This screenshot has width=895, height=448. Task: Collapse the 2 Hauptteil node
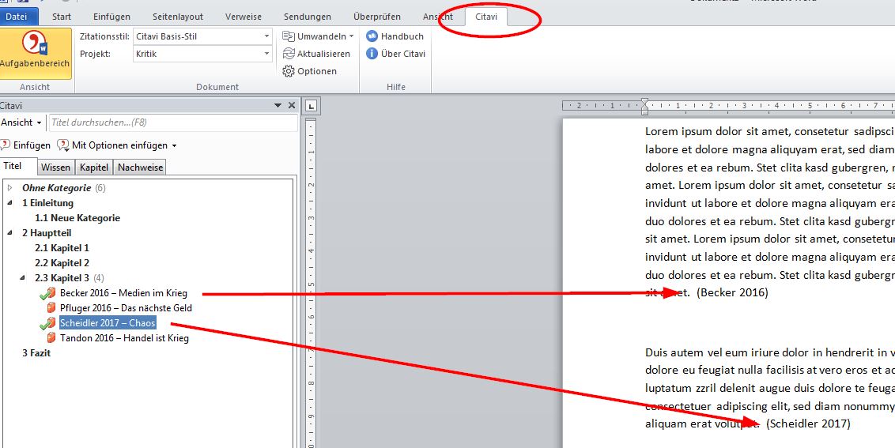point(9,233)
